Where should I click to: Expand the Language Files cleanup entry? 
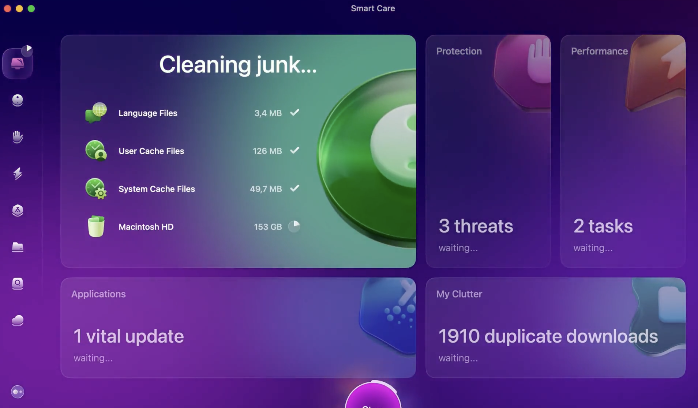click(147, 113)
